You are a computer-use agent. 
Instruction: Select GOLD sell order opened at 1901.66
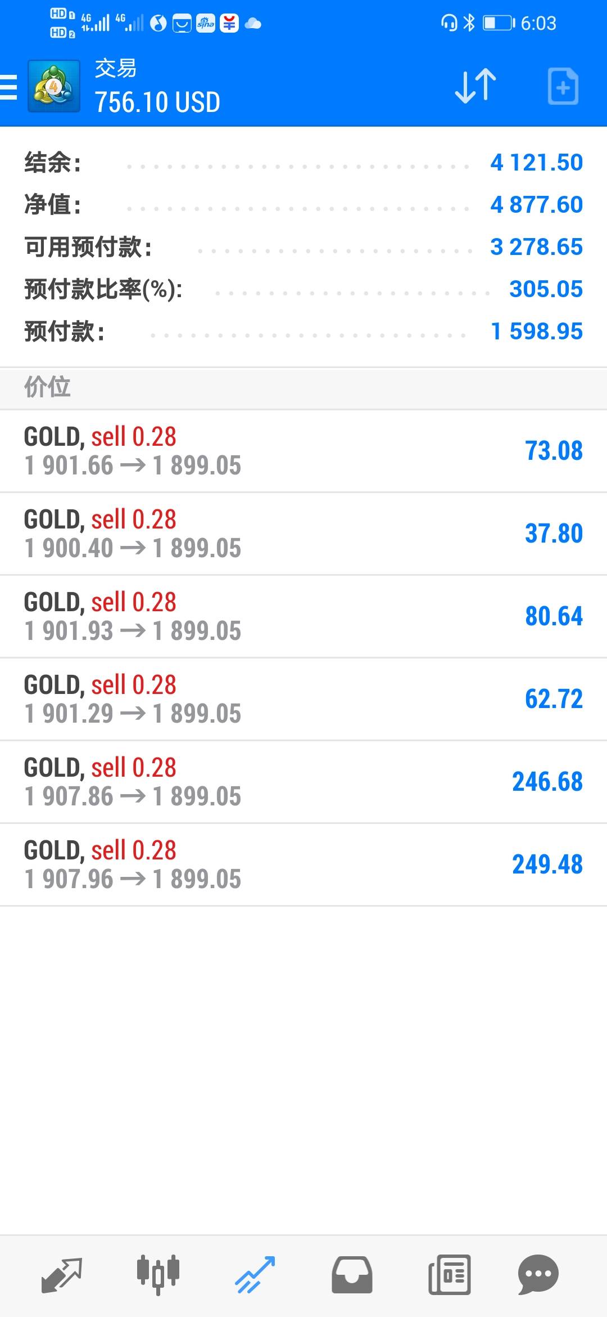click(x=303, y=451)
